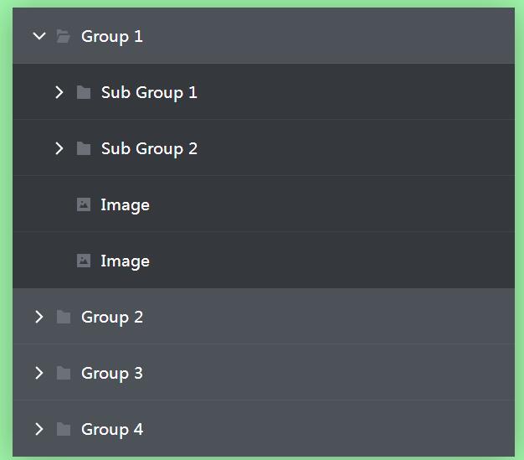Screen dimensions: 524x460
Task: Select the Sub Group 1 label
Action: click(149, 92)
